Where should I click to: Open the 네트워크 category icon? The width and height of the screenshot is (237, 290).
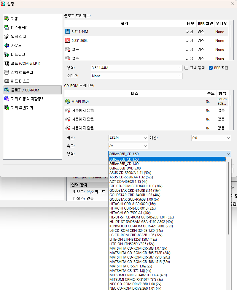pos(7,54)
